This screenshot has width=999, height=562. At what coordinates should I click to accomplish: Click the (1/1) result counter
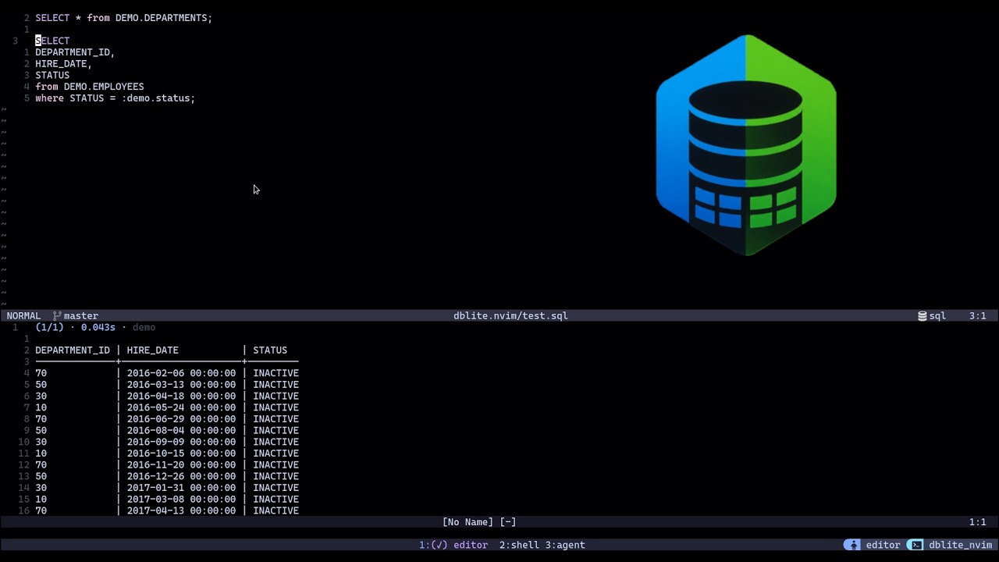point(49,327)
